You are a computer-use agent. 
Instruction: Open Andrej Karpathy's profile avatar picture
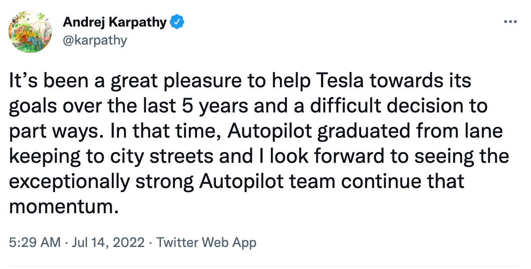30,31
